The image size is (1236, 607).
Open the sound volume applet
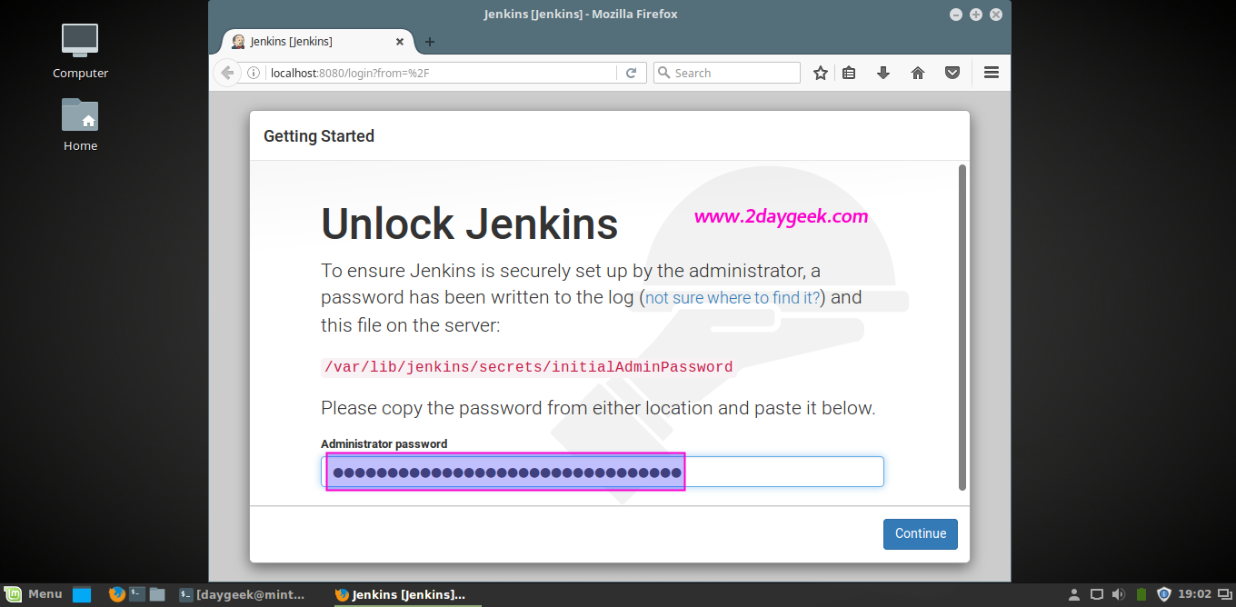tap(1119, 594)
